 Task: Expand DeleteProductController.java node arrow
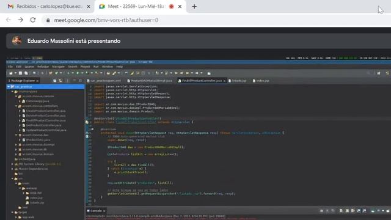click(20, 116)
